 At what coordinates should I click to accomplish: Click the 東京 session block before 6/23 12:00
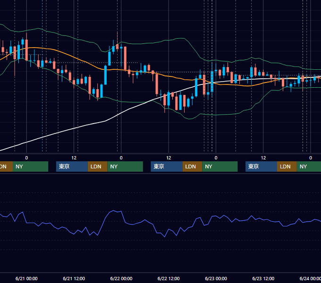coord(261,166)
